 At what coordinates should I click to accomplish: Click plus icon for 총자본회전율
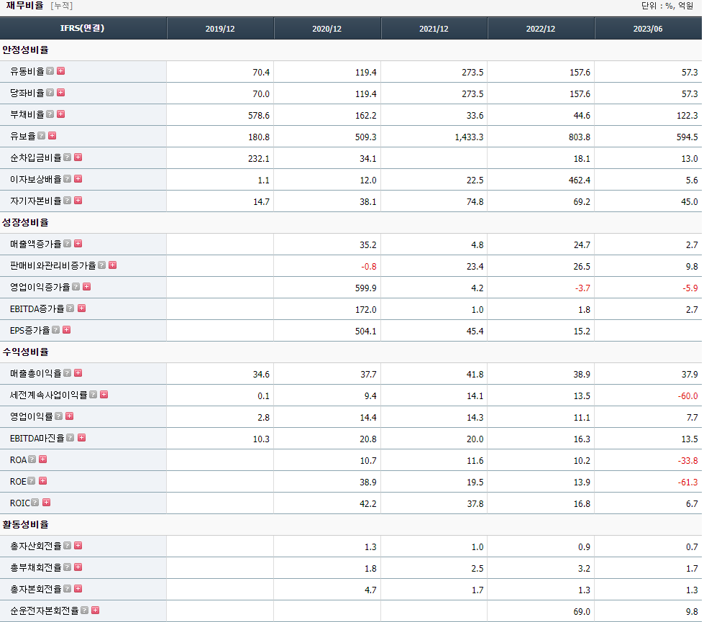coord(78,588)
